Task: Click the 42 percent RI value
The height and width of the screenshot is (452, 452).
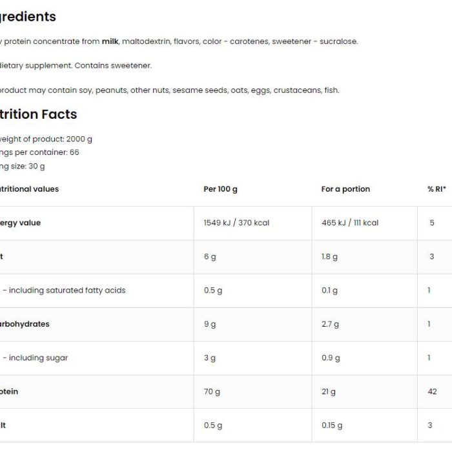Action: coord(432,391)
